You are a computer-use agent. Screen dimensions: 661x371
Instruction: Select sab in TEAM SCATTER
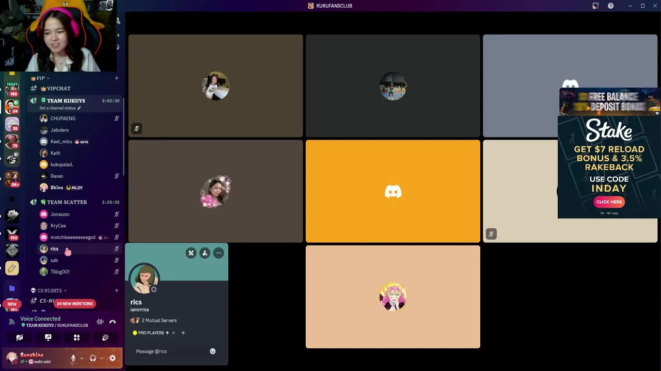tap(80, 260)
